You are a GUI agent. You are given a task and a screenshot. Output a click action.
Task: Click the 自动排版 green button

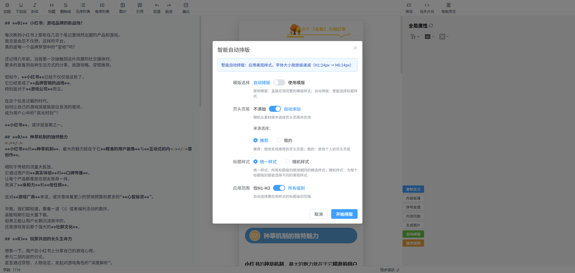pos(413,234)
